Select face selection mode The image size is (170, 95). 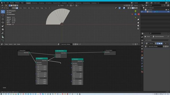click(17, 8)
